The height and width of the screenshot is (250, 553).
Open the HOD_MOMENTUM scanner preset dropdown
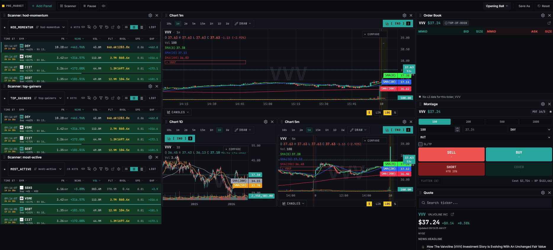(x=38, y=27)
